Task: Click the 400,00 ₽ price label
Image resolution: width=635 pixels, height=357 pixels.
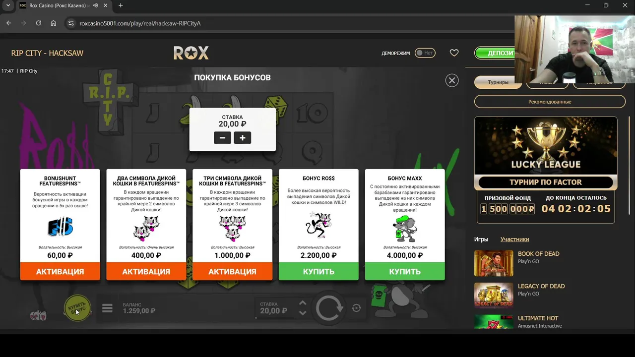Action: click(146, 255)
